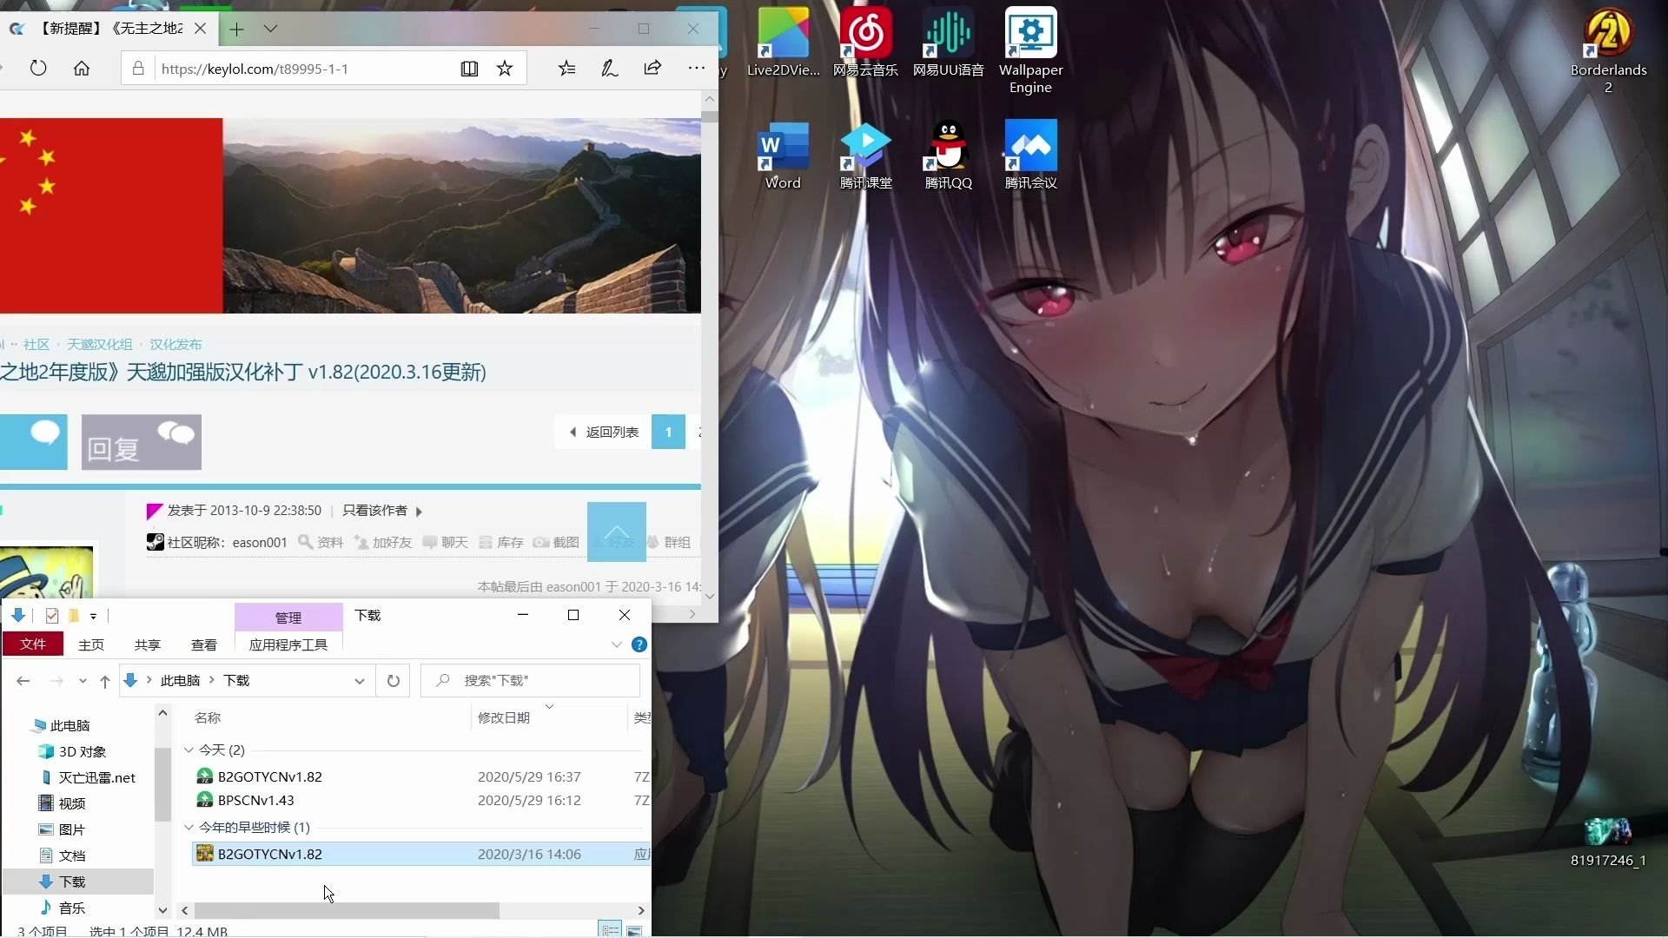Go up one folder level in Explorer

tap(105, 681)
